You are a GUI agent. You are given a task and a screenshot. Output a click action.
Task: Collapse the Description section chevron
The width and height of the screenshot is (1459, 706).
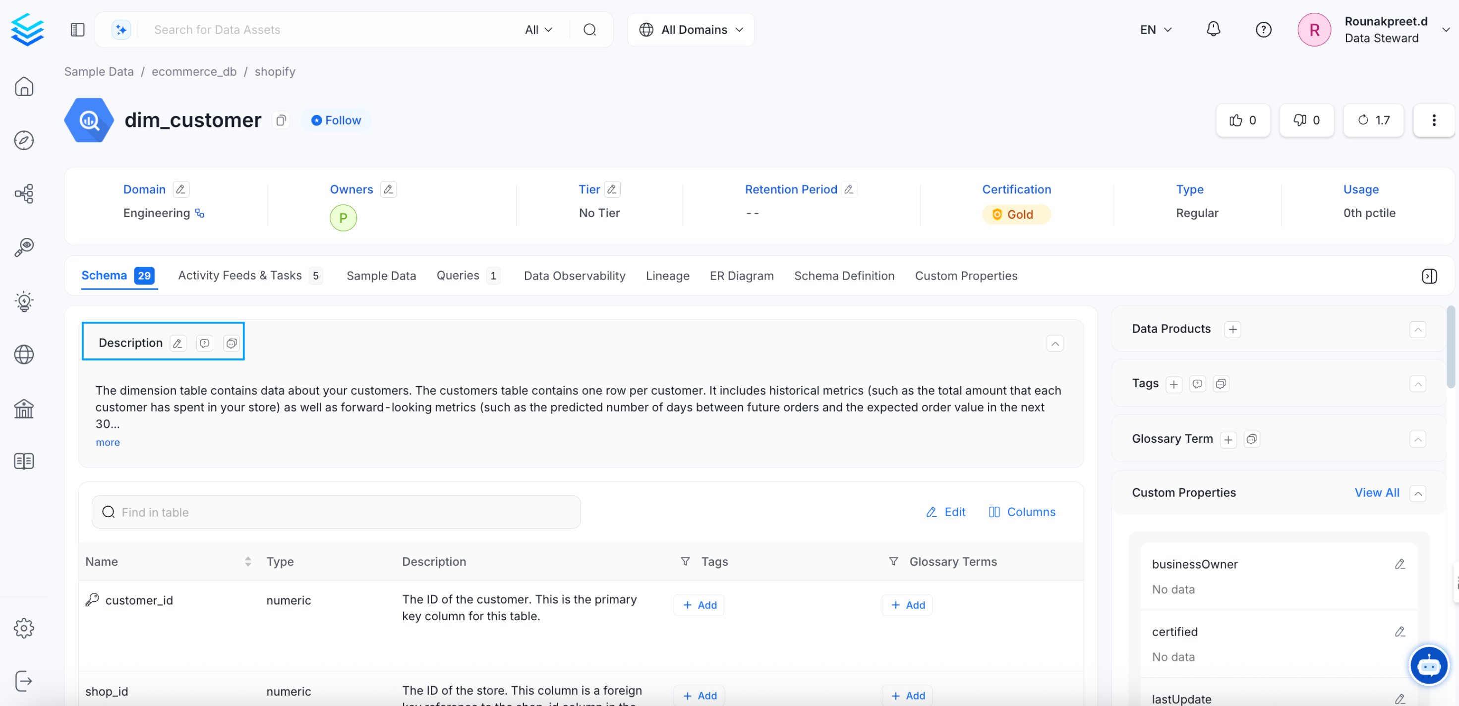[x=1054, y=344]
